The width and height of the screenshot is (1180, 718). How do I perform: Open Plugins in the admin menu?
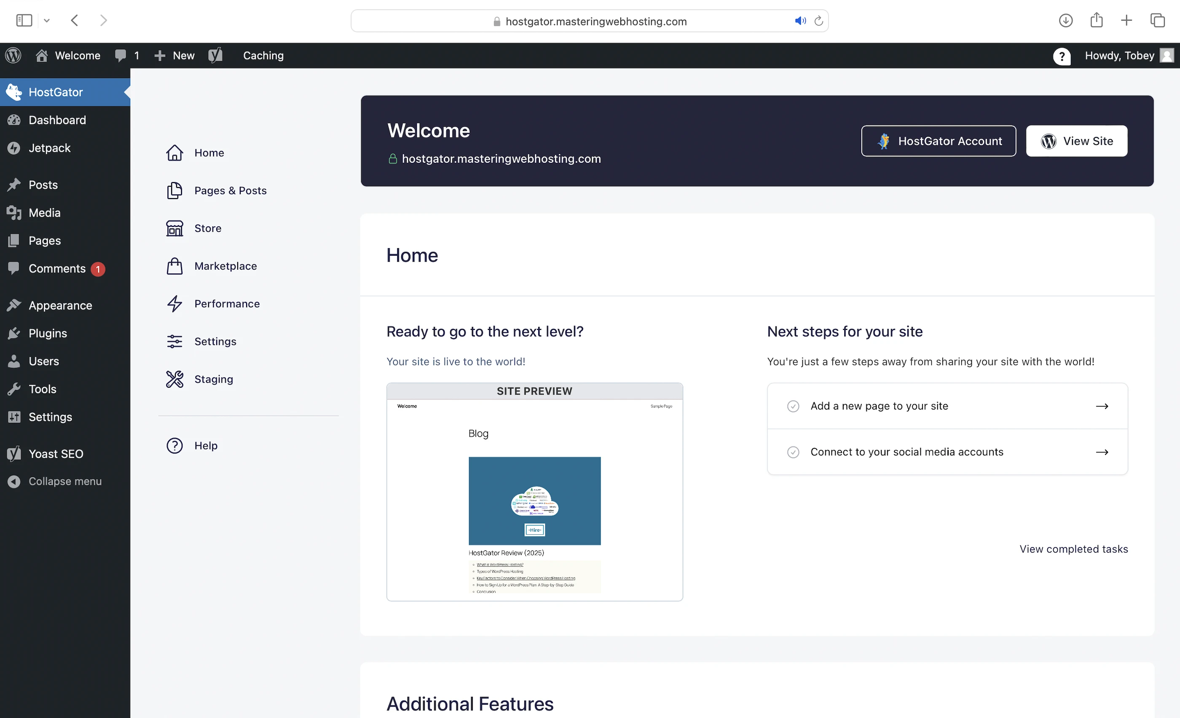(47, 333)
